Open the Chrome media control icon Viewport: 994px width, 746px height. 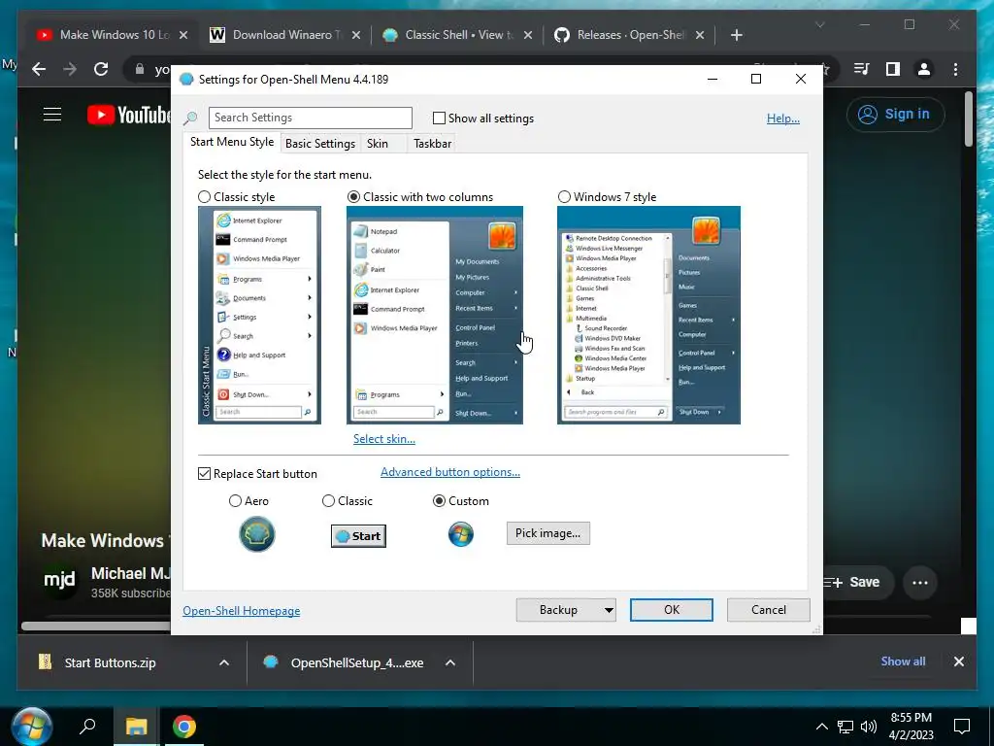tap(862, 69)
